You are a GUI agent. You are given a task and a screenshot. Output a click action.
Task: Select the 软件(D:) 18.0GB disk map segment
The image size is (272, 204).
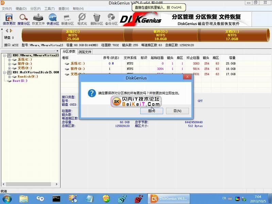[x=160, y=35]
